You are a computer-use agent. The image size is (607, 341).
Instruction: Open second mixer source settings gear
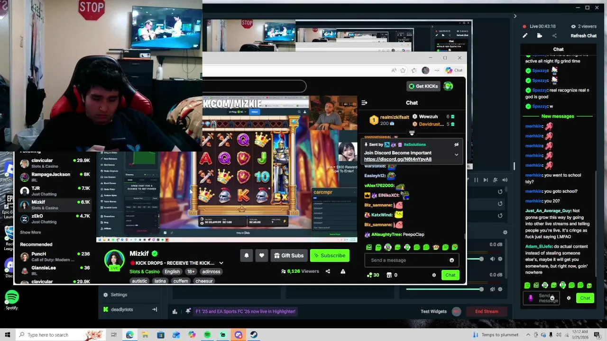pyautogui.click(x=500, y=289)
